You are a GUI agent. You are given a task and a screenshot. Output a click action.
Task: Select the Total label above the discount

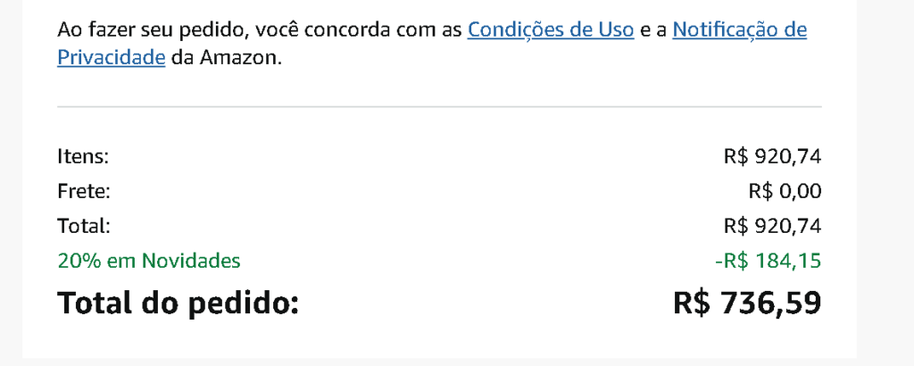(x=83, y=226)
